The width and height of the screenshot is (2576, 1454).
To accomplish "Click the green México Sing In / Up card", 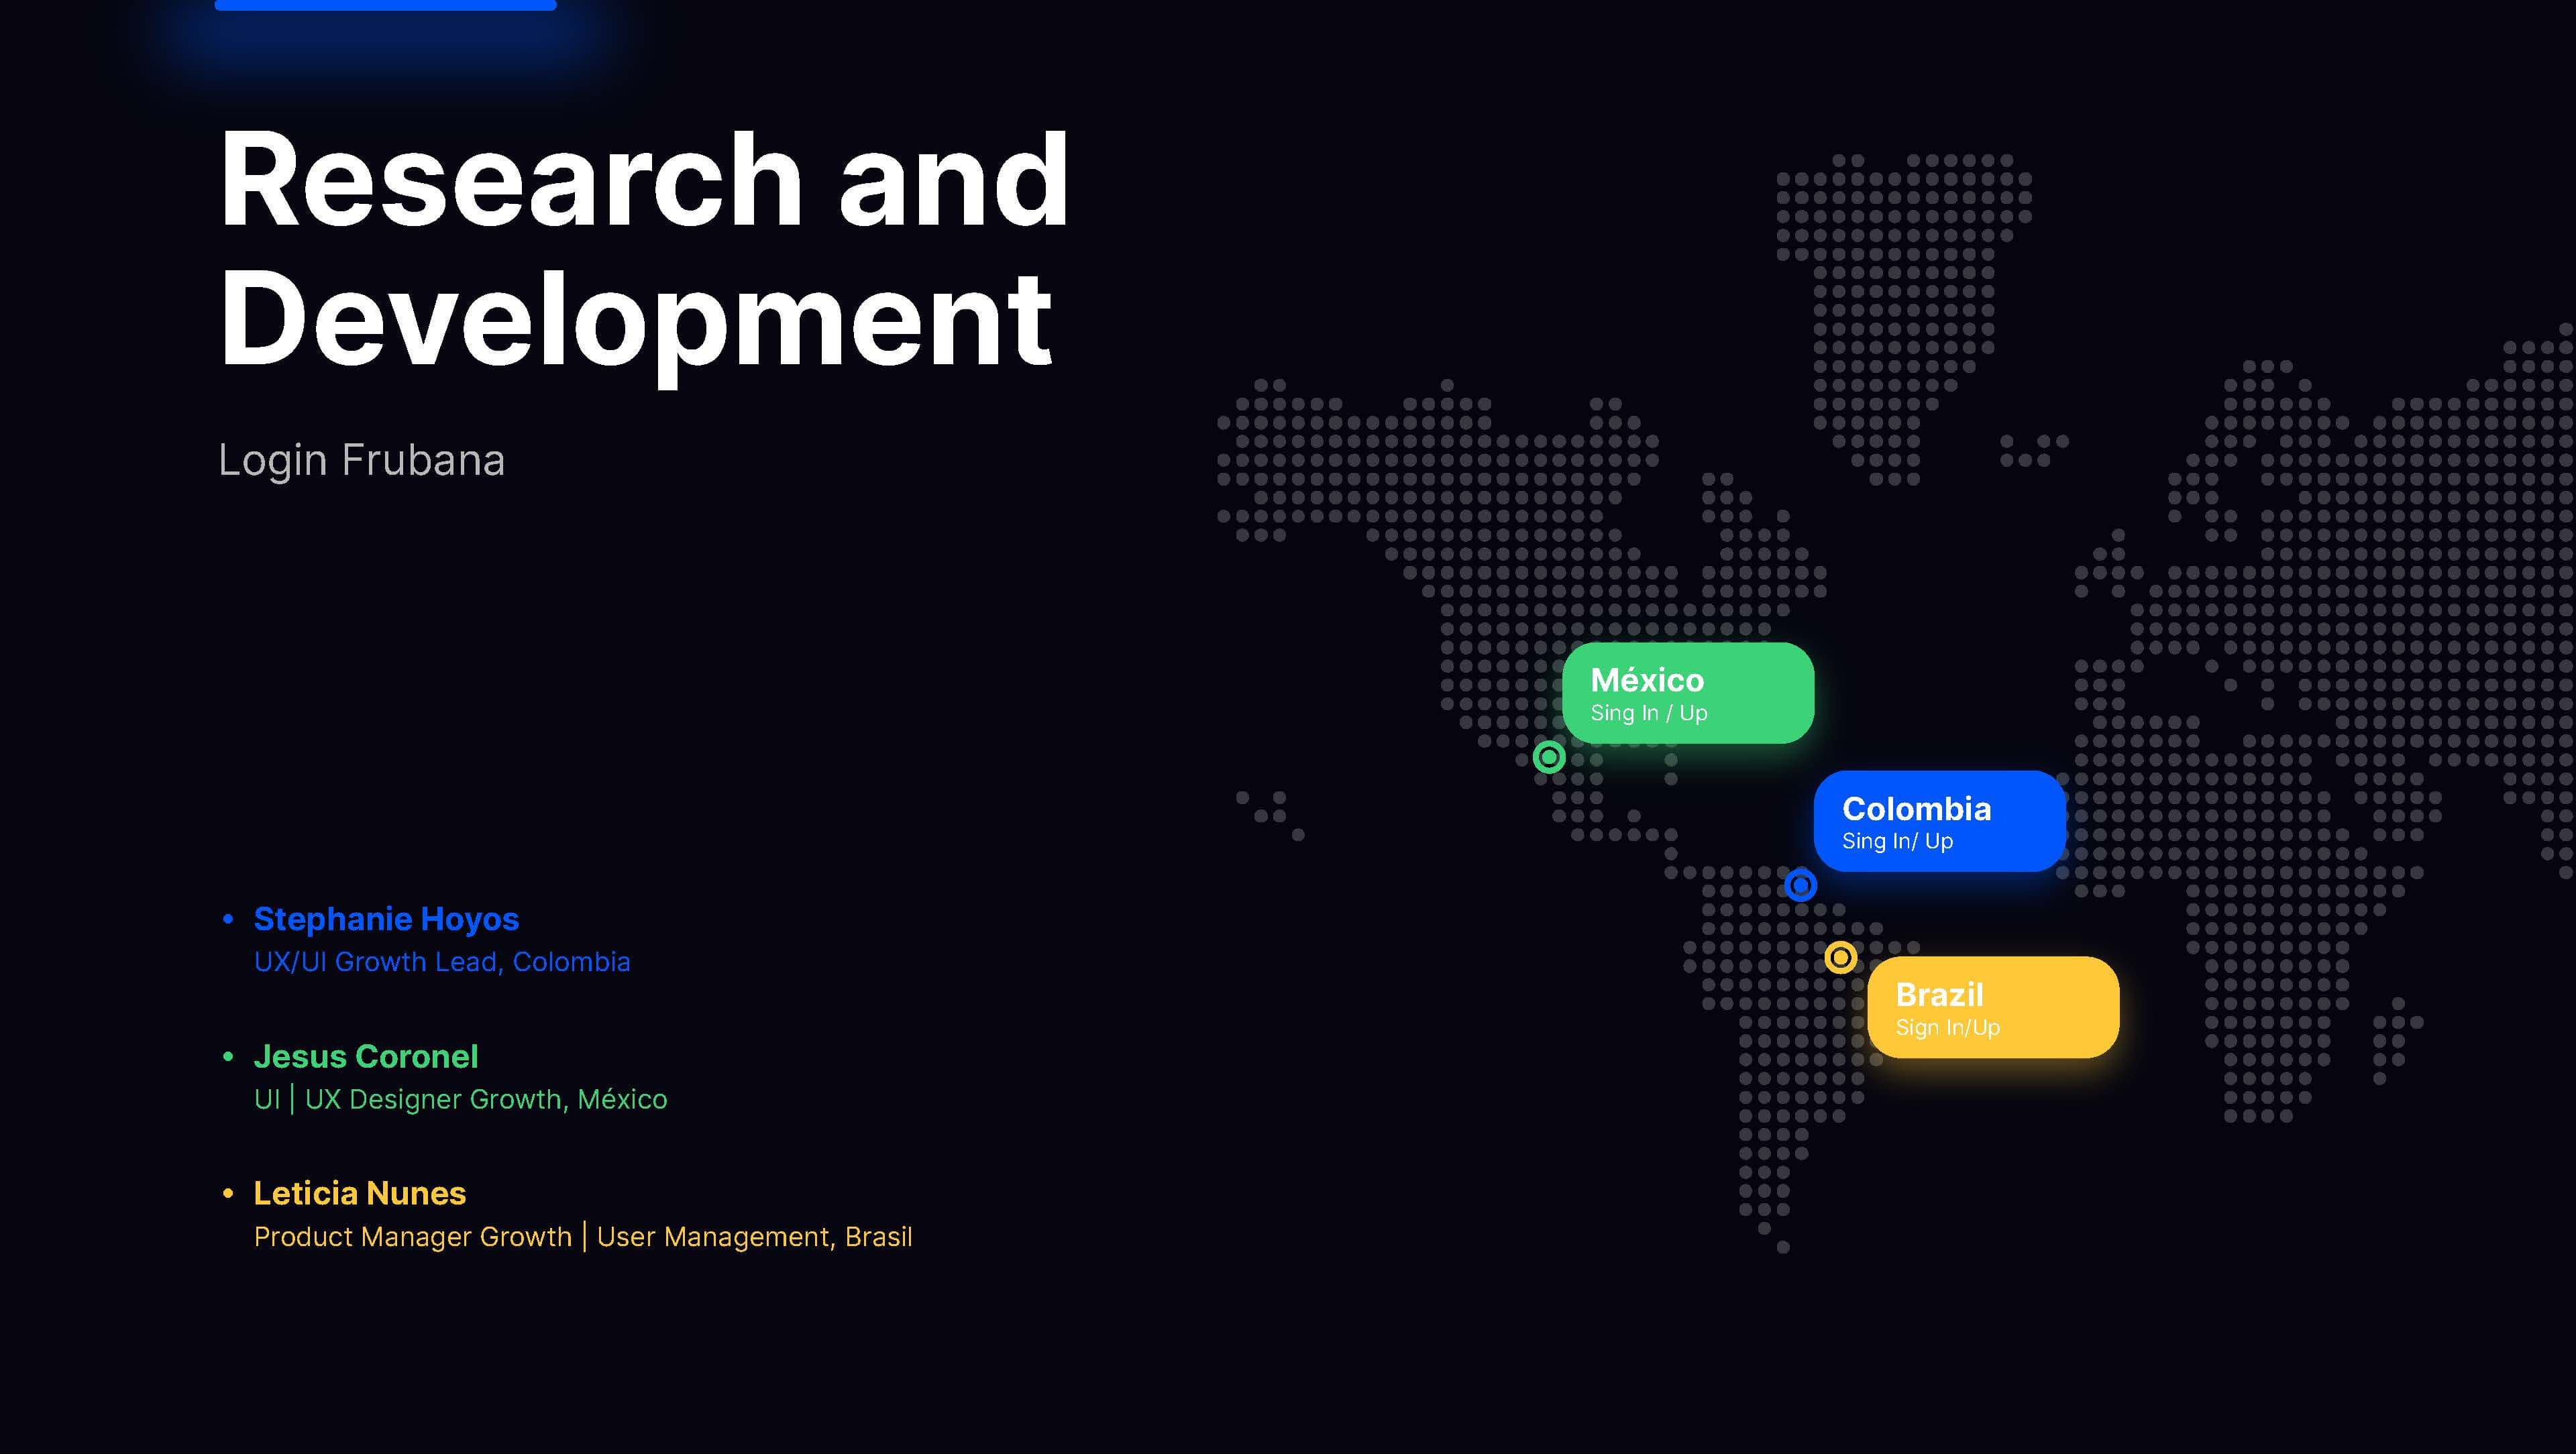I will tap(1688, 693).
